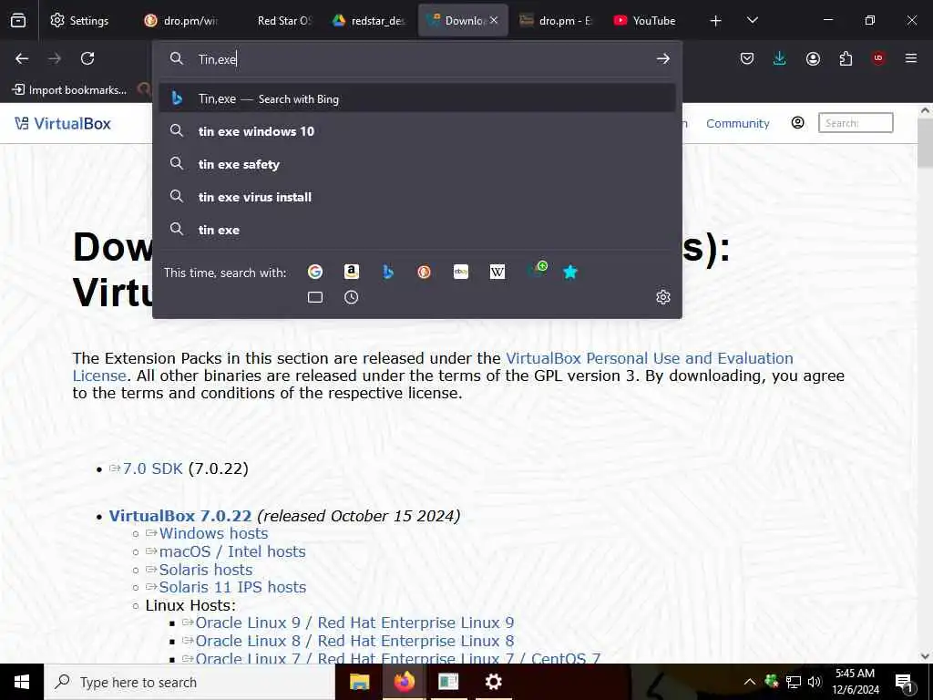Choose the 'tin exe windows 10' suggestion
The height and width of the screenshot is (700, 933).
(x=417, y=131)
